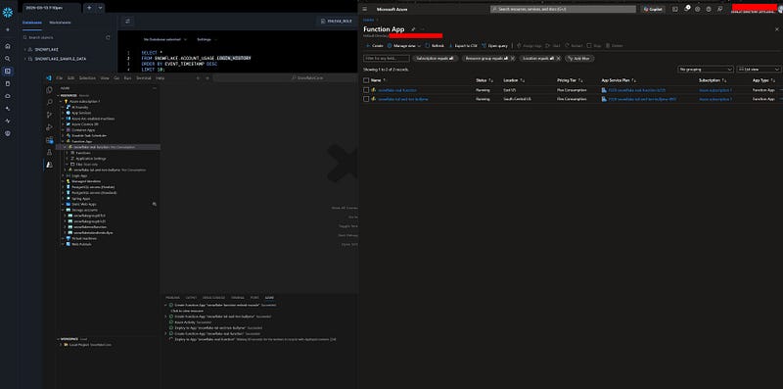Click Add filter button
The image size is (783, 389).
pos(579,59)
